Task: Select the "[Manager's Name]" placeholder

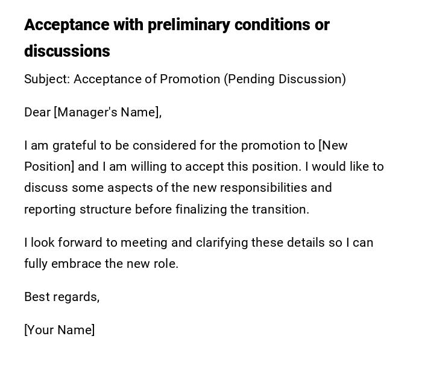Action: pos(107,112)
